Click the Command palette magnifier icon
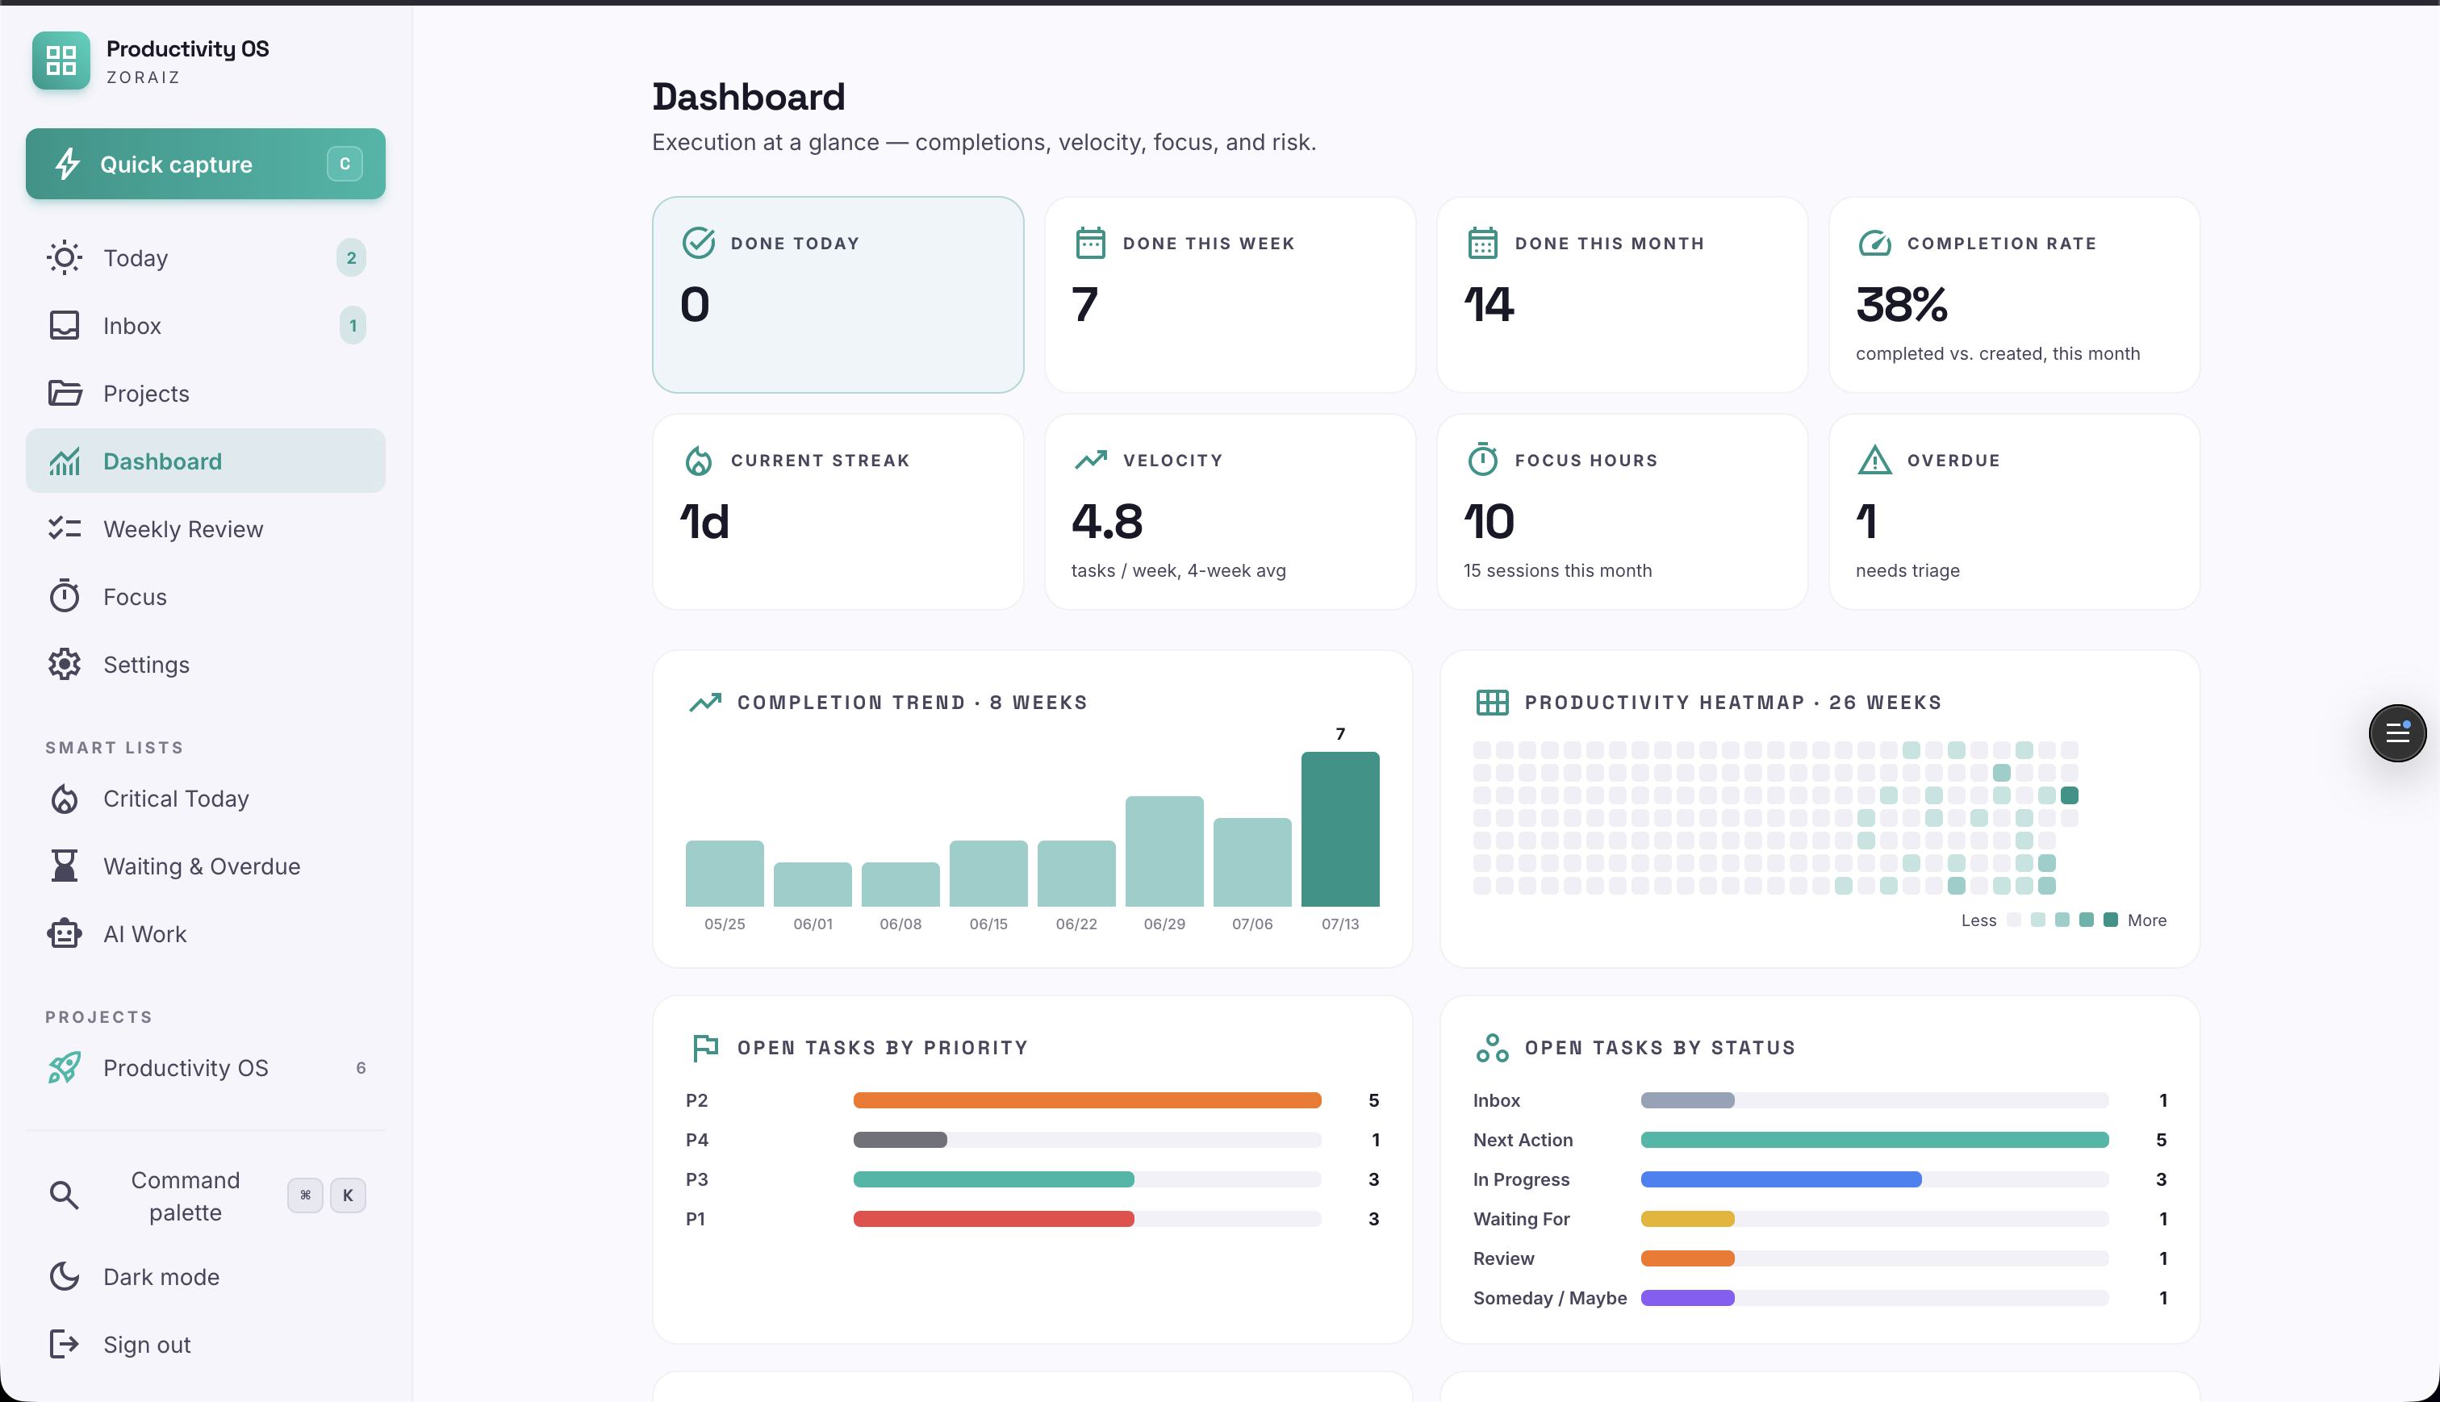 click(65, 1195)
